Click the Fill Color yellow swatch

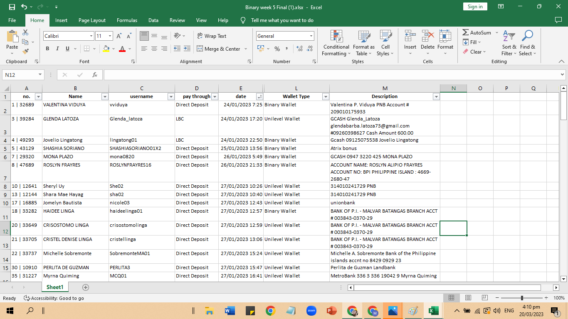[x=106, y=49]
